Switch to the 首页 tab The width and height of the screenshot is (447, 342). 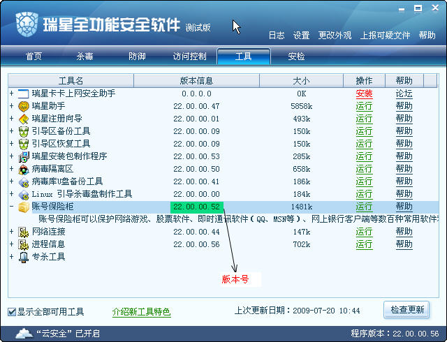34,56
